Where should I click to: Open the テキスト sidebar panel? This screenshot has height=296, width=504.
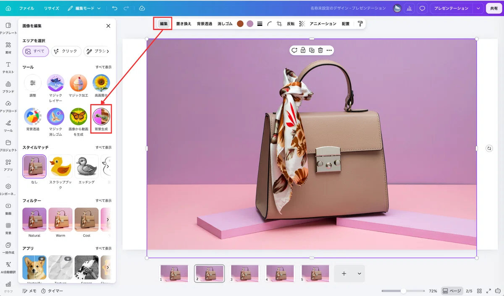[8, 67]
